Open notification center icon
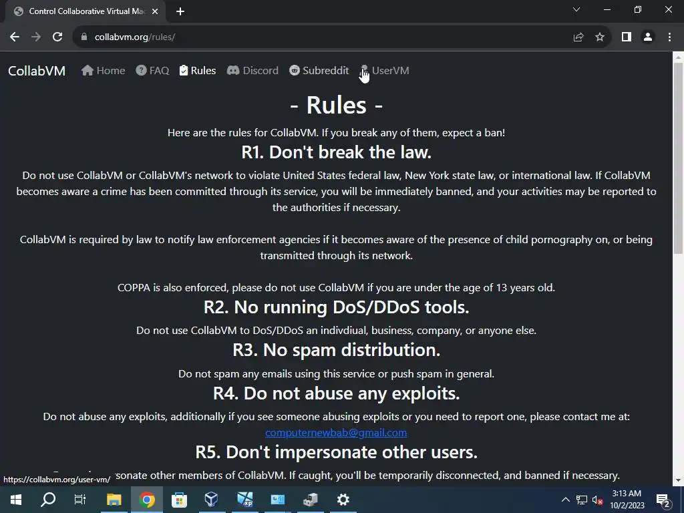The image size is (684, 513). coord(663,500)
